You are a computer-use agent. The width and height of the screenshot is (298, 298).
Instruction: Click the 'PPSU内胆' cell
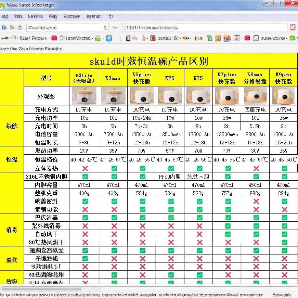tap(170, 177)
